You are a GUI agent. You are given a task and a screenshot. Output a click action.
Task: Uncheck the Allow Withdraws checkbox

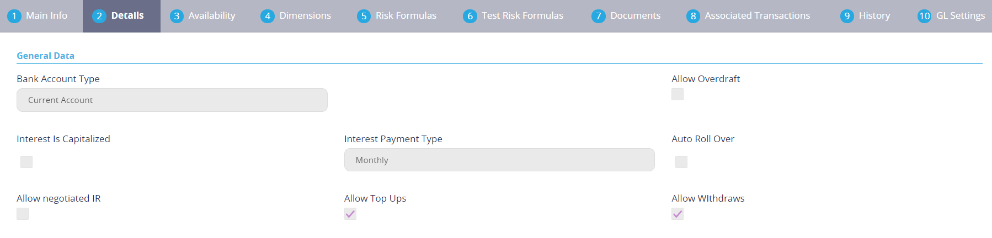[x=678, y=214]
